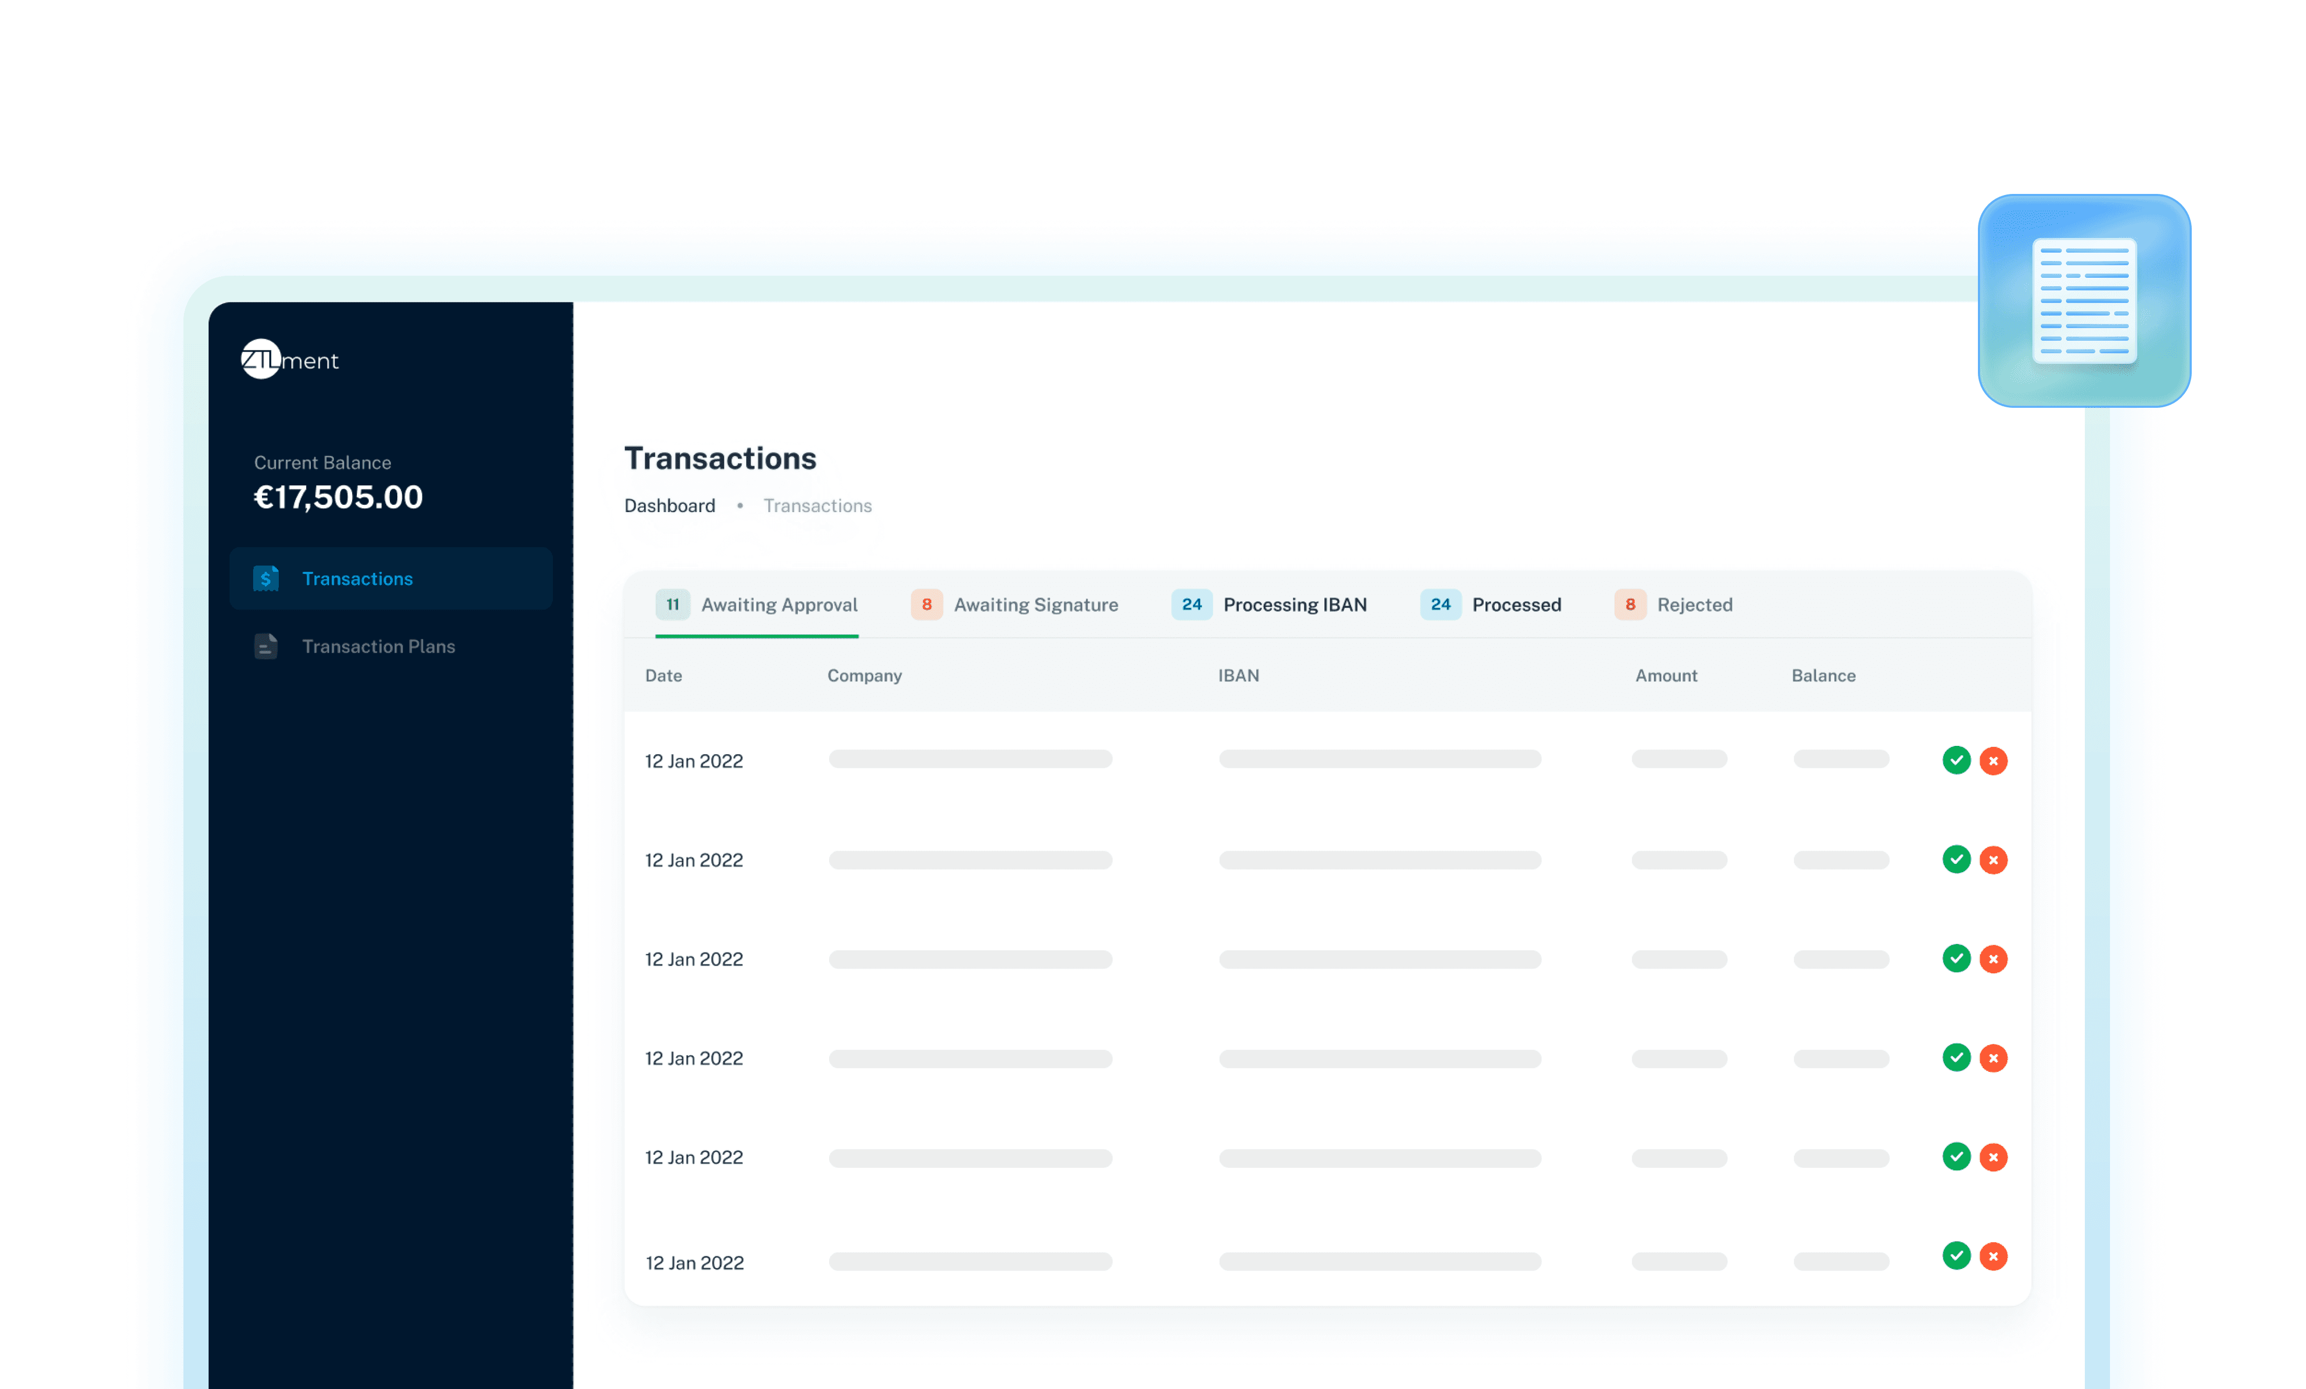
Task: Click the ZTLment logo
Action: click(x=289, y=360)
